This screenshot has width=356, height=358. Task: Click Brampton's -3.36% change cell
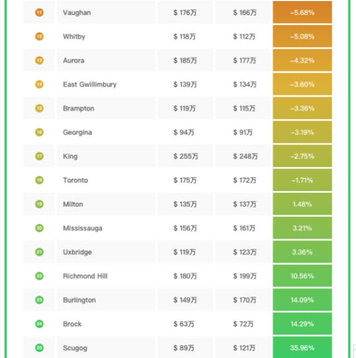tap(302, 108)
